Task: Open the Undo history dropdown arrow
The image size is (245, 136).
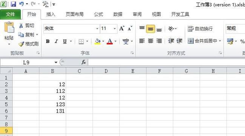Action: 27,4
